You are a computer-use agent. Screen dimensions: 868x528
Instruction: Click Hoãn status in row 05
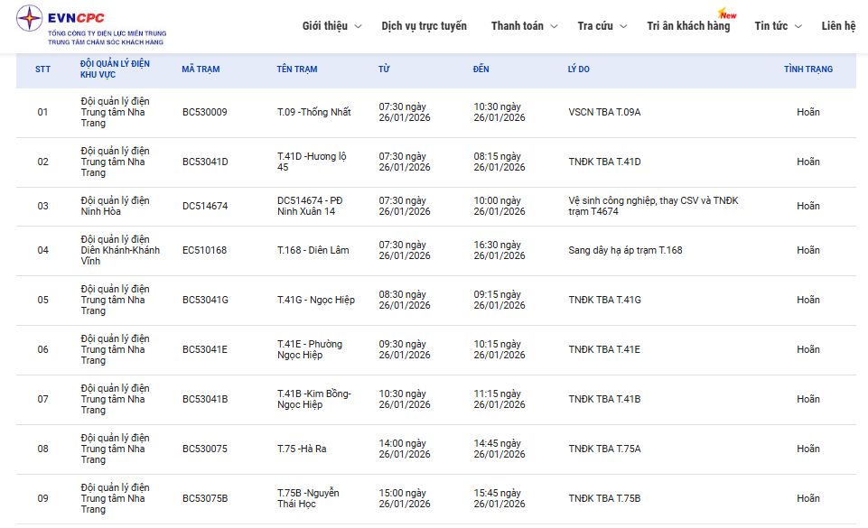(x=807, y=300)
